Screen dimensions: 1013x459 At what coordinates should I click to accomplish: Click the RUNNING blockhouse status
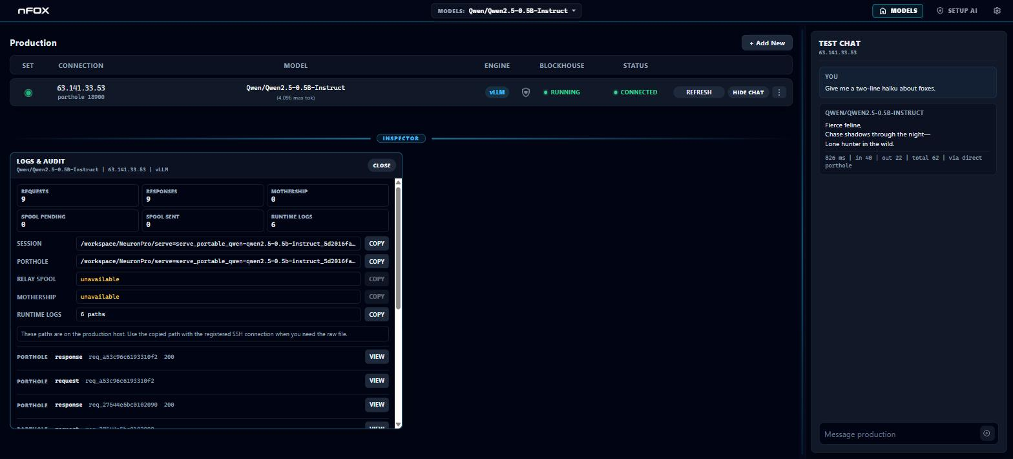coord(561,92)
